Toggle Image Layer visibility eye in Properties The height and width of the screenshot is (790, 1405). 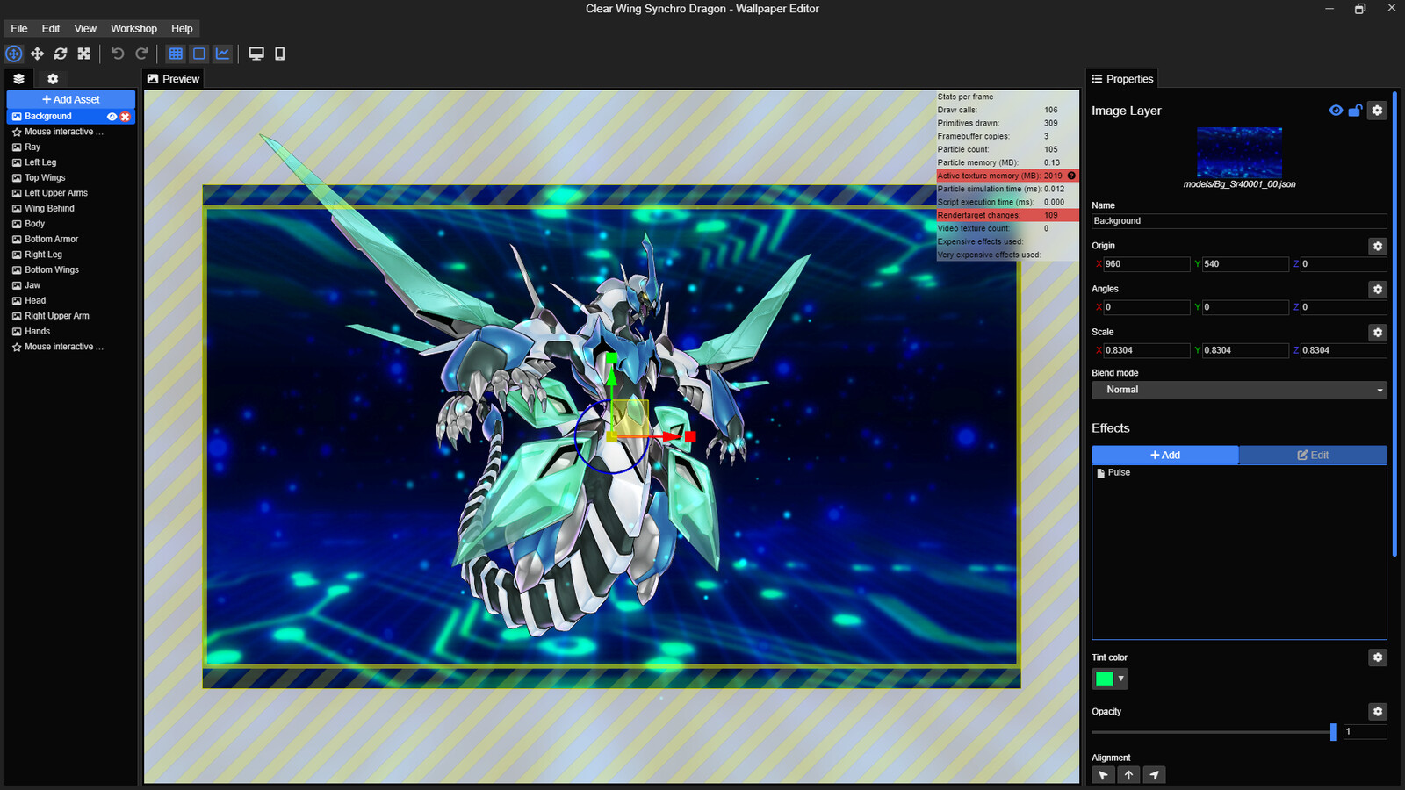coord(1336,111)
